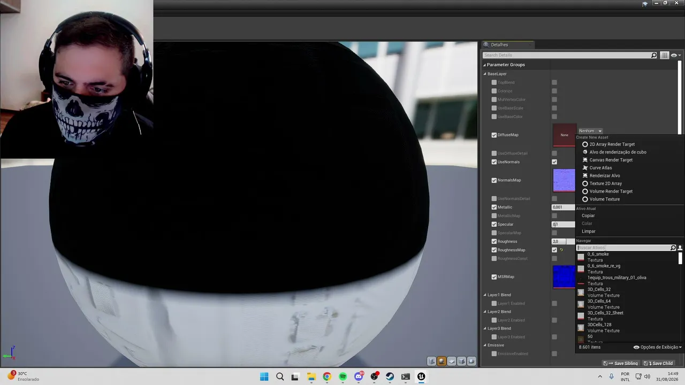Choose Alvo de renderização de cubo
685x385 pixels.
click(x=618, y=152)
